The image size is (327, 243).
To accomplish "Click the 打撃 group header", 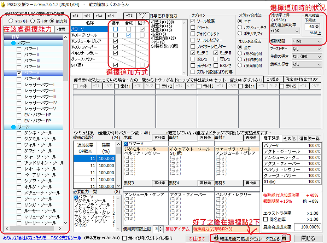I will (33, 37).
